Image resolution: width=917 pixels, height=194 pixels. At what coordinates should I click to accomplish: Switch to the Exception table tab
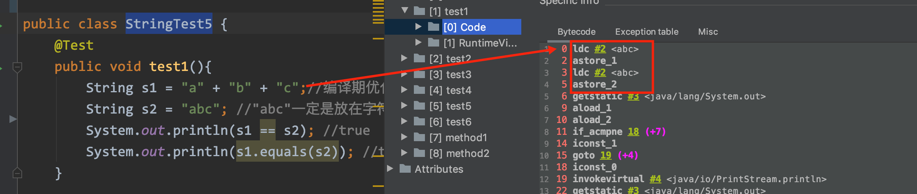646,32
